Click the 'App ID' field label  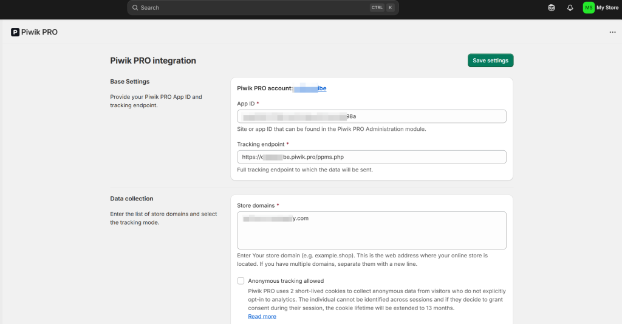click(x=246, y=104)
